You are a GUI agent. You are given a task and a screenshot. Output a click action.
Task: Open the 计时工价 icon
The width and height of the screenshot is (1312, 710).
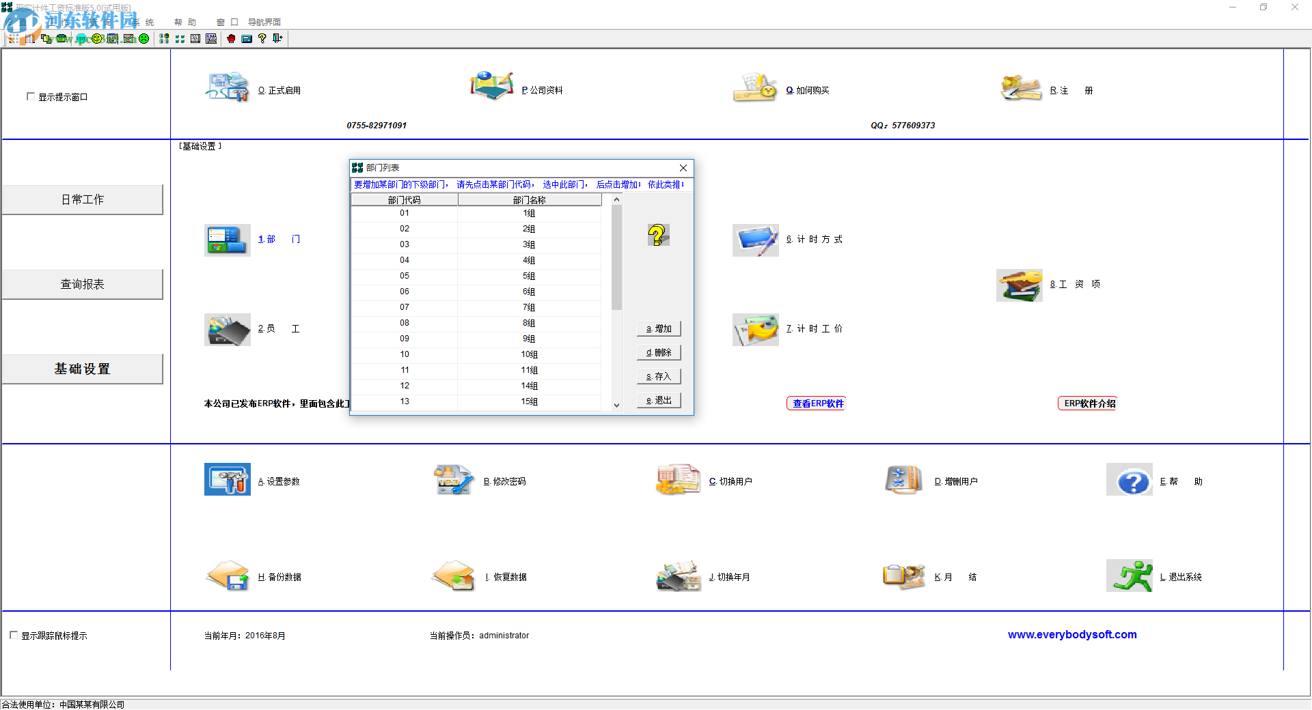(x=756, y=330)
